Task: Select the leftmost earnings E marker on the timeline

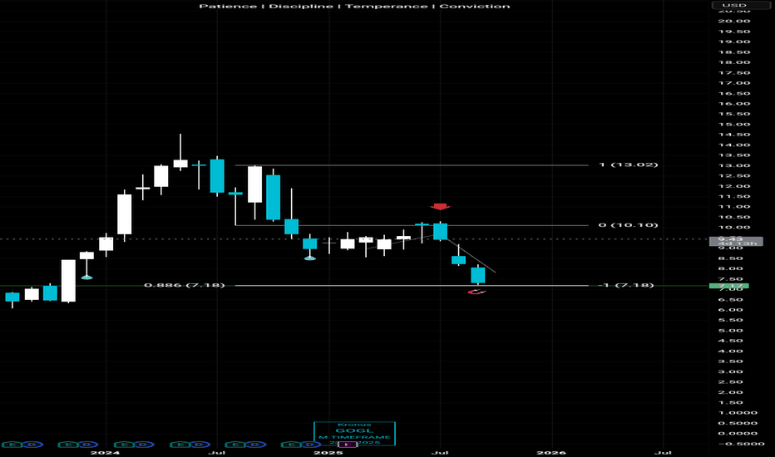Action: [x=12, y=445]
